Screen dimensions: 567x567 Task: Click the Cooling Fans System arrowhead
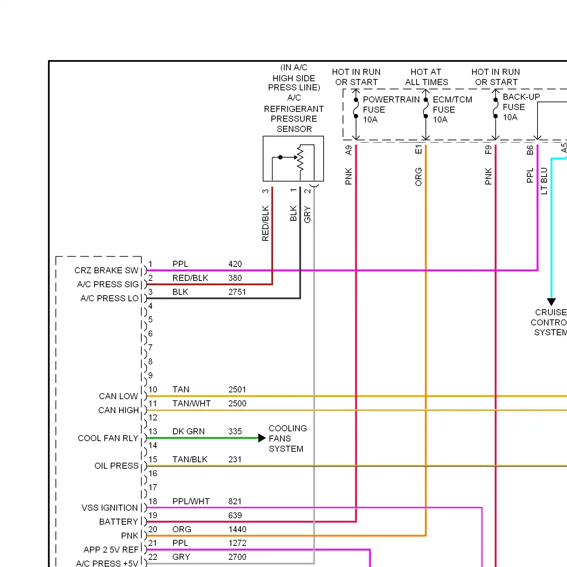[262, 438]
